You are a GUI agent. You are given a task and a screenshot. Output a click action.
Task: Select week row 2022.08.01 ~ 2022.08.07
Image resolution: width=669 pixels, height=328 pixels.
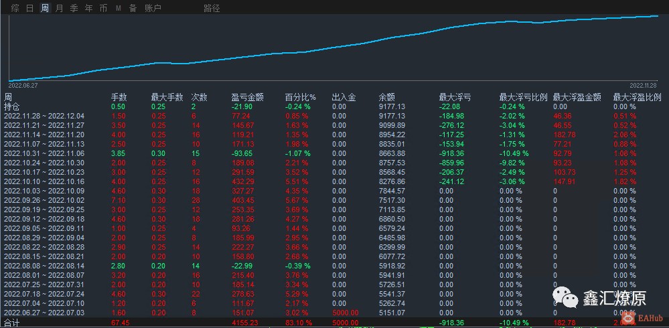44,276
